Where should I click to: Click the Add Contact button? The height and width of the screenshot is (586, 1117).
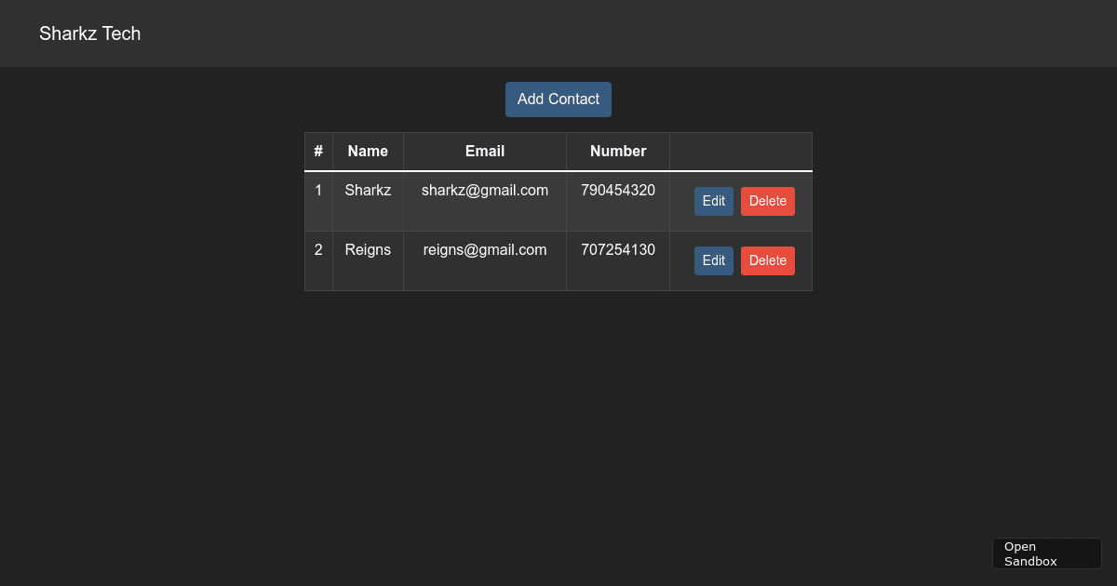tap(558, 99)
